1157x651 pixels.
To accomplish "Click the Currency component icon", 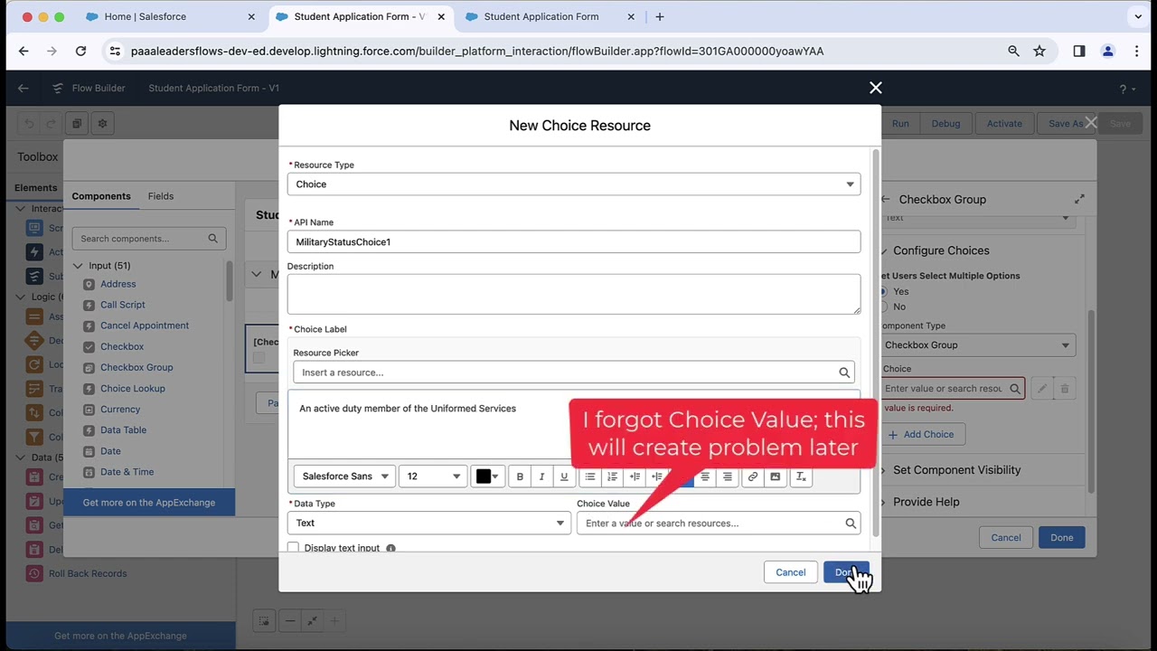I will 89,410.
